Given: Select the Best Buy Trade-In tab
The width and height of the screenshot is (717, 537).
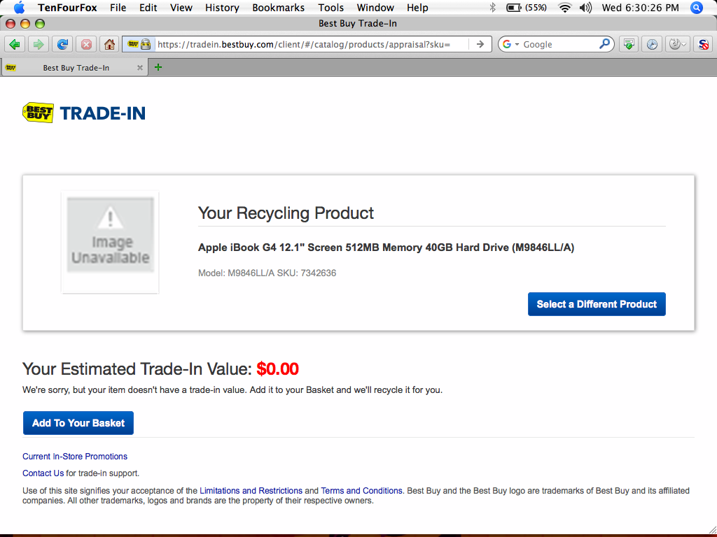Looking at the screenshot, I should coord(74,68).
